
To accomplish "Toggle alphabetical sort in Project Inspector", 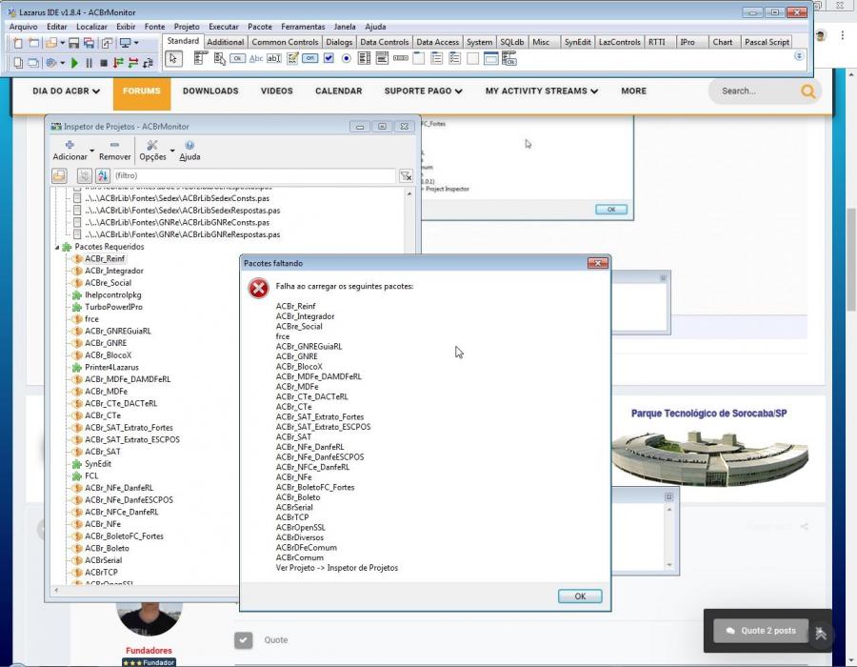I will [103, 175].
